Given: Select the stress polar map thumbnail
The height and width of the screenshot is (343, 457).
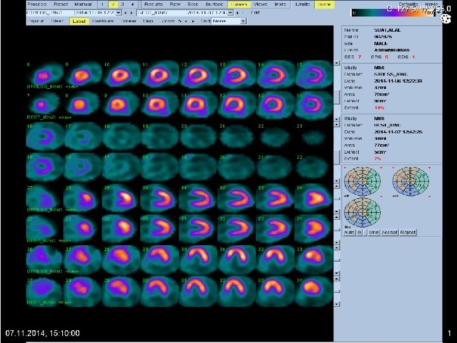Looking at the screenshot, I should [x=362, y=181].
